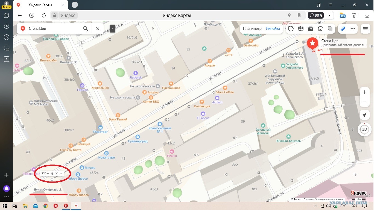Image resolution: width=374 pixels, height=211 pixels.
Task: Open Task View on the taskbar
Action: coord(15,206)
